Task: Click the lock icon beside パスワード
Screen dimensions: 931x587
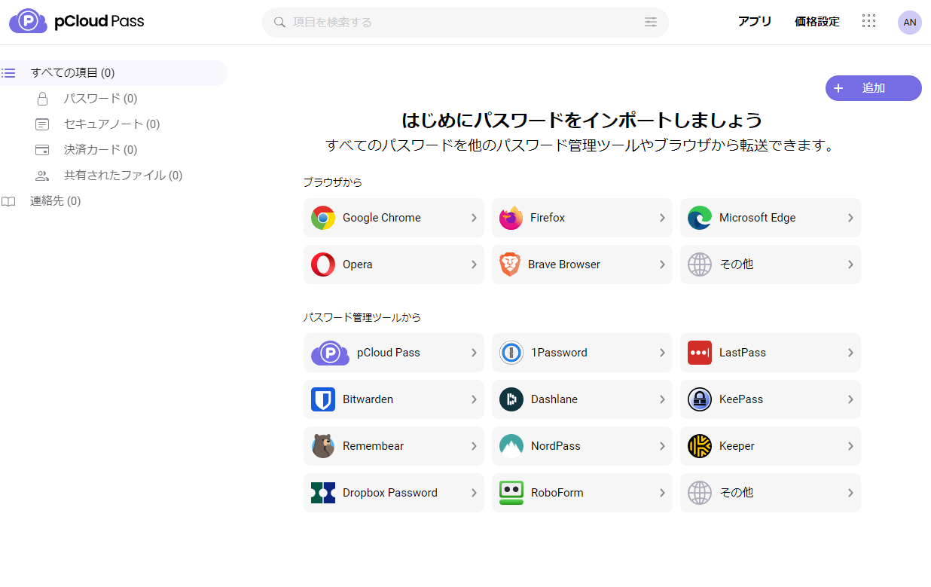Action: tap(42, 99)
